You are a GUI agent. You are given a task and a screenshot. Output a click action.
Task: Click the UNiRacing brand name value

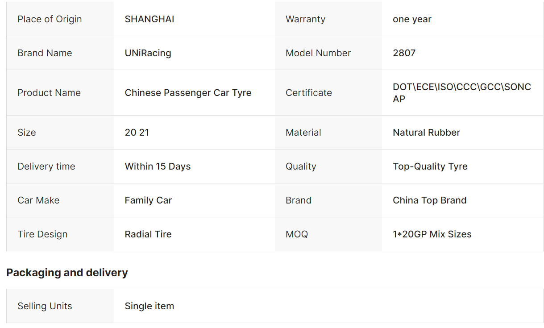[x=148, y=53]
